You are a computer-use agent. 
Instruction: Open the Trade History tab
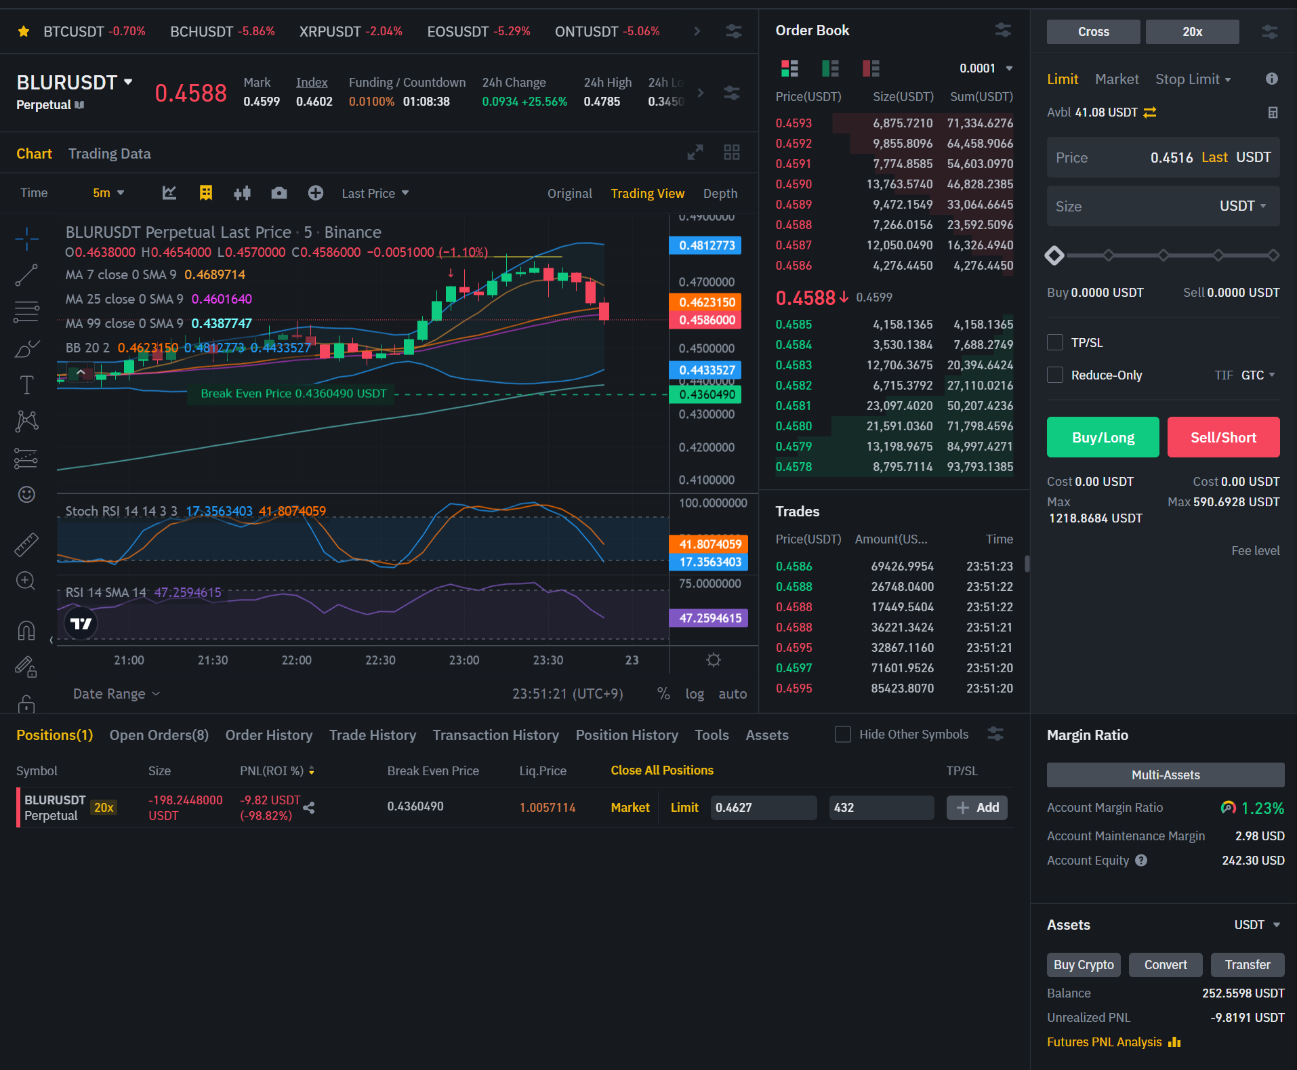click(x=373, y=735)
